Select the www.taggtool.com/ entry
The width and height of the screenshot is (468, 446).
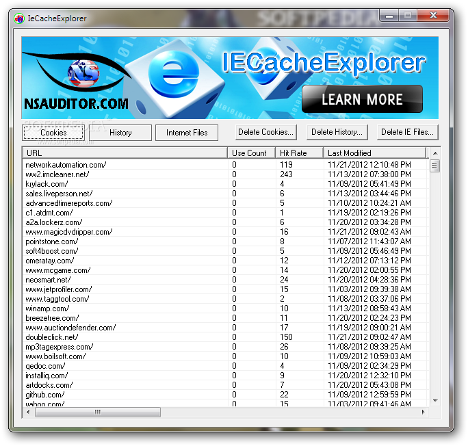coord(226,299)
